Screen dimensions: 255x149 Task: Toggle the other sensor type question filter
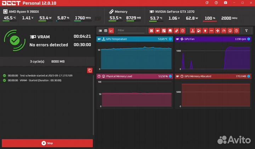(236, 31)
